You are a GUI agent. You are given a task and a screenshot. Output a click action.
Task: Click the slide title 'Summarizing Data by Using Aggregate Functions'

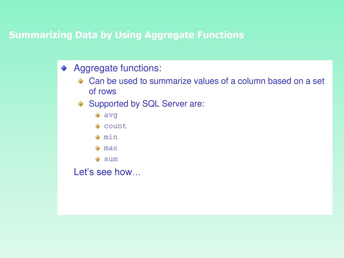[126, 35]
